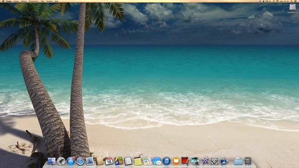Open Notification Center icon in menu bar

click(x=296, y=1)
